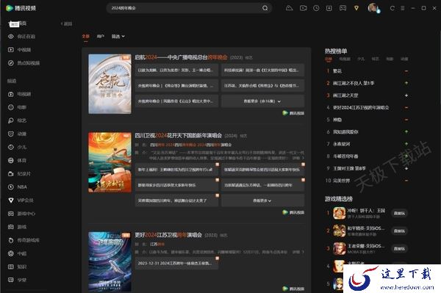Open the NBA channel in sidebar
The image size is (441, 293).
[x=17, y=187]
